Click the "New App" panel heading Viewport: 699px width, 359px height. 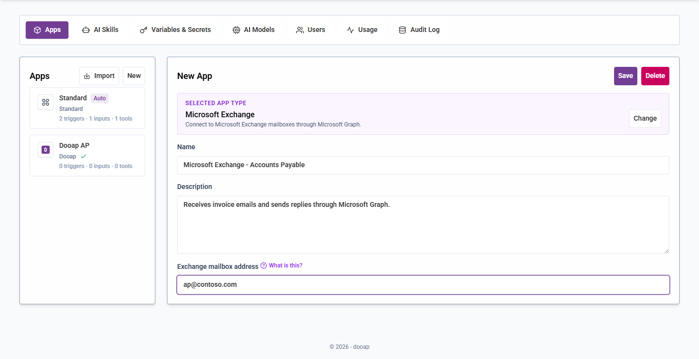(x=195, y=76)
